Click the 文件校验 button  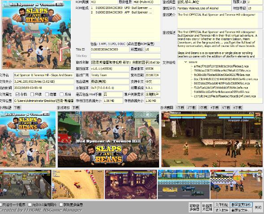221,205
